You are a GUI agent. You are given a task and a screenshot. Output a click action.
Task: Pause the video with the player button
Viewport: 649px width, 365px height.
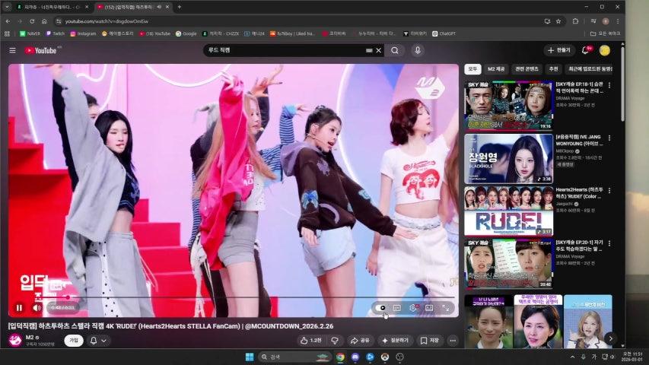coord(20,308)
